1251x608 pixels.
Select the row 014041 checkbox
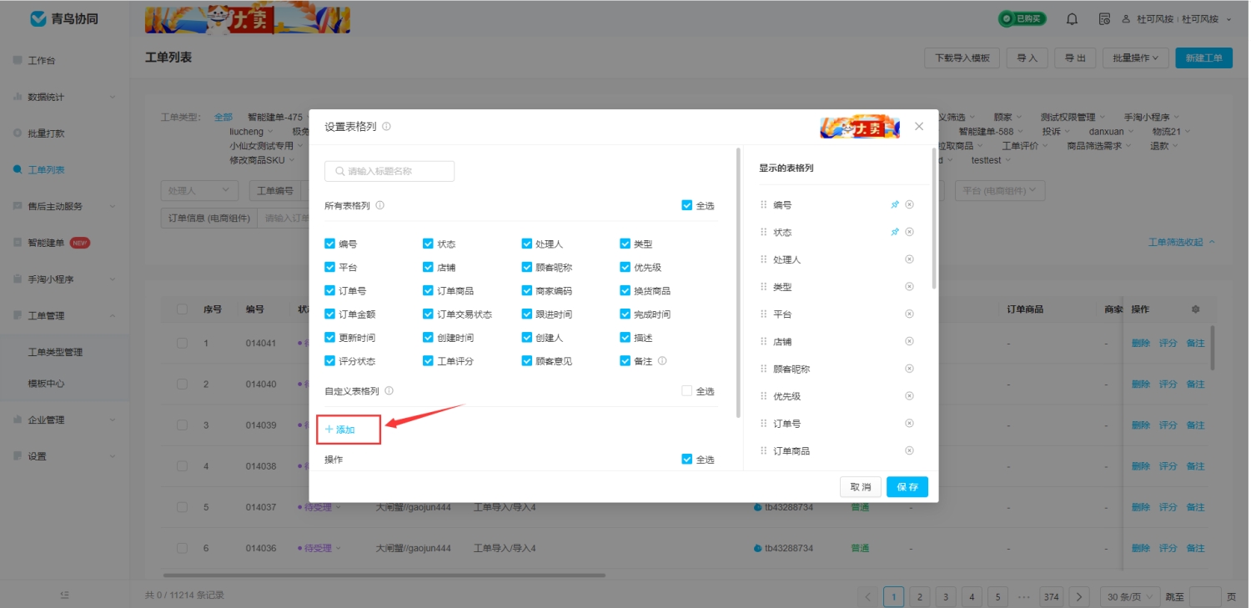pos(182,343)
